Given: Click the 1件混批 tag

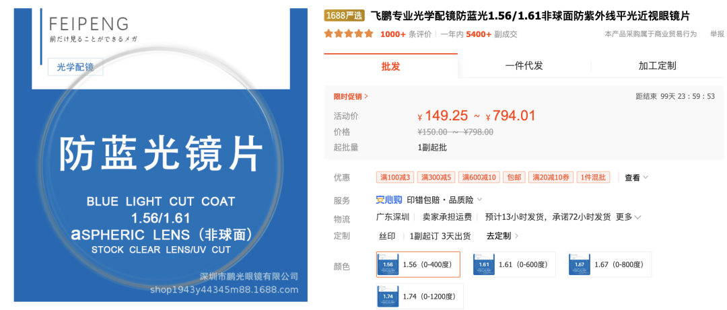Looking at the screenshot, I should tap(593, 178).
